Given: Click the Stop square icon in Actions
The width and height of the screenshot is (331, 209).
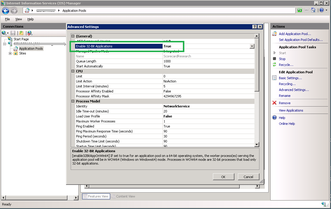Looking at the screenshot, I should point(274,59).
